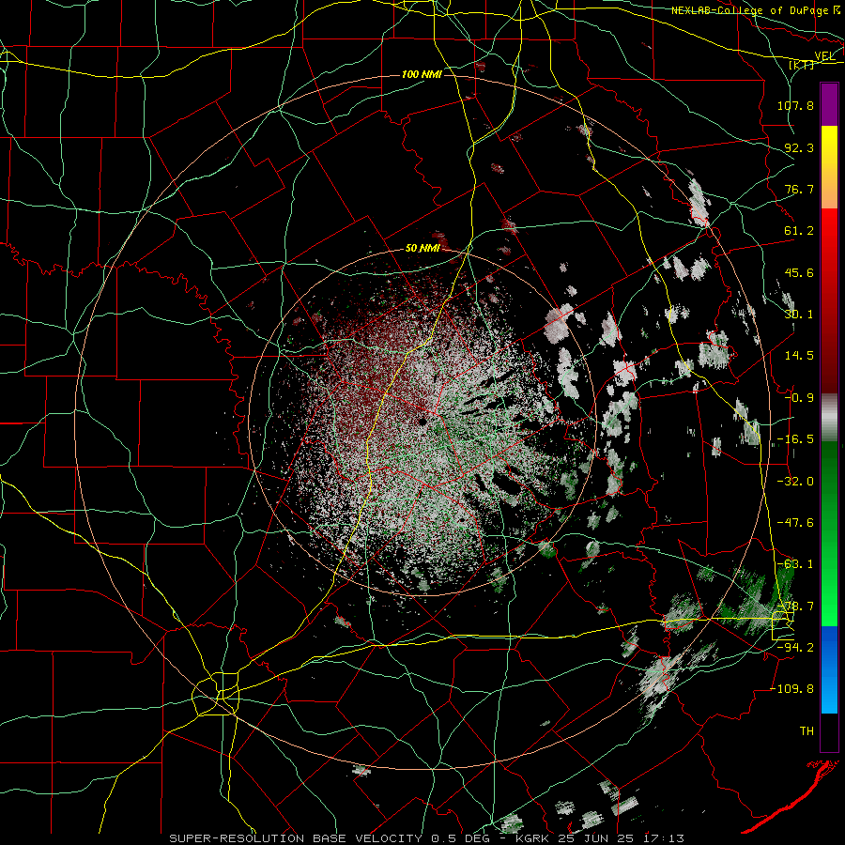Click the 45.6 velocity scale value
Image resolution: width=845 pixels, height=845 pixels.
799,272
